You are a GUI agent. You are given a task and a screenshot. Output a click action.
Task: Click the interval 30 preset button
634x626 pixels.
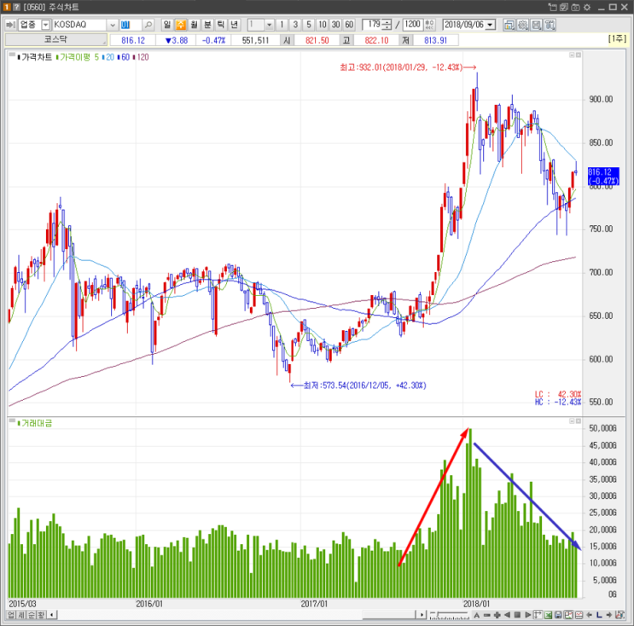335,25
